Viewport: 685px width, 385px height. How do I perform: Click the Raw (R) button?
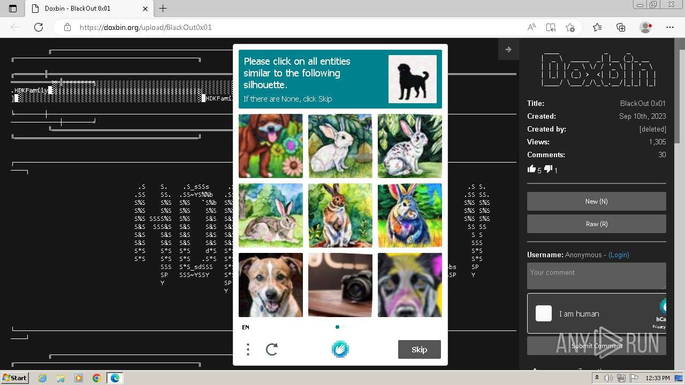pos(596,224)
